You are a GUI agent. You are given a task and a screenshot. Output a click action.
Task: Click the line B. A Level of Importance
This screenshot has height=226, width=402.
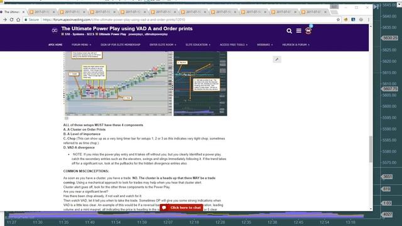[x=82, y=134]
